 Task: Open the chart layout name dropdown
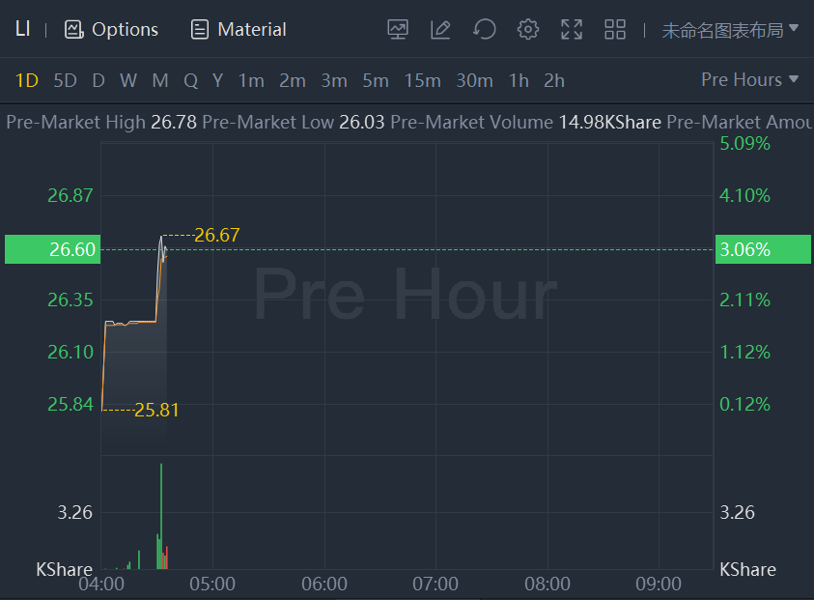(x=730, y=30)
